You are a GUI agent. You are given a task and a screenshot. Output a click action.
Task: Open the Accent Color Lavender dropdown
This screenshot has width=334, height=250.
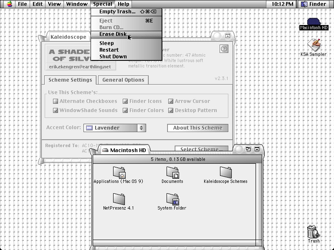tap(114, 128)
